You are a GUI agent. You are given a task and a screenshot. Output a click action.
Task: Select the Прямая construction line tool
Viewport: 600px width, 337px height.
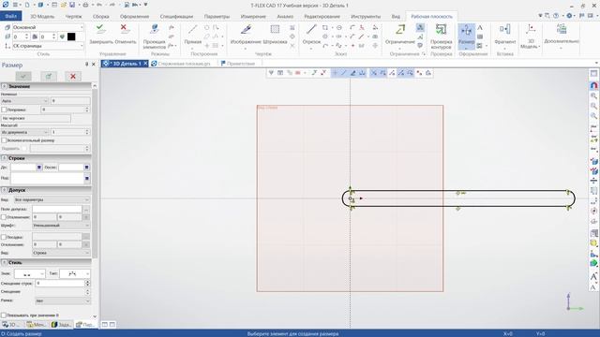tap(192, 36)
